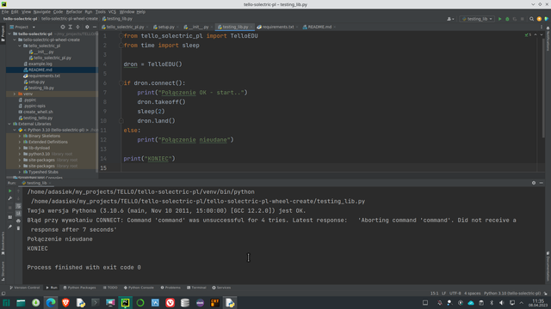Open Project panel options gear
Screen dimensions: 551x309
click(x=87, y=27)
